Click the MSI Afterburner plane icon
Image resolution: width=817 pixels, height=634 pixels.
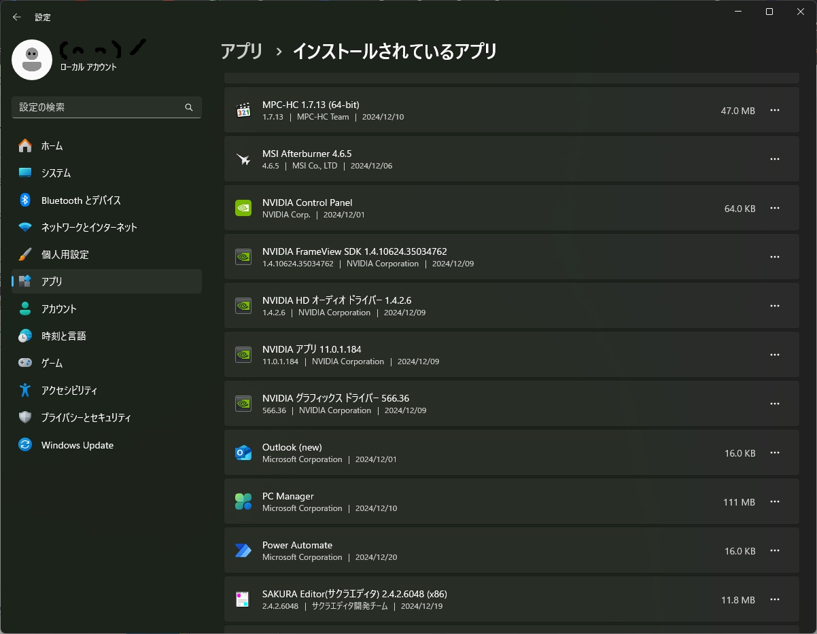(243, 159)
